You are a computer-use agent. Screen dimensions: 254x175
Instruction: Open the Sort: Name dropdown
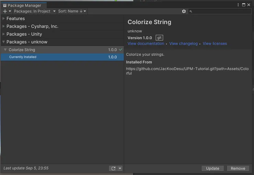(x=72, y=11)
